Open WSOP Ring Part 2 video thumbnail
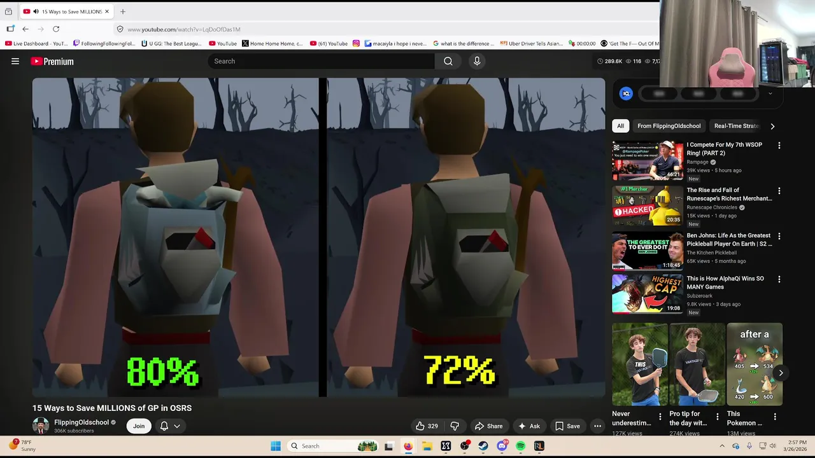 pos(648,161)
